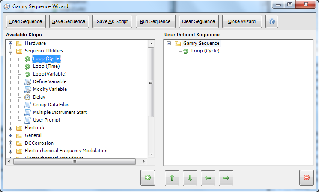Select the Loop (Time) step
319x192 pixels.
pyautogui.click(x=46, y=66)
